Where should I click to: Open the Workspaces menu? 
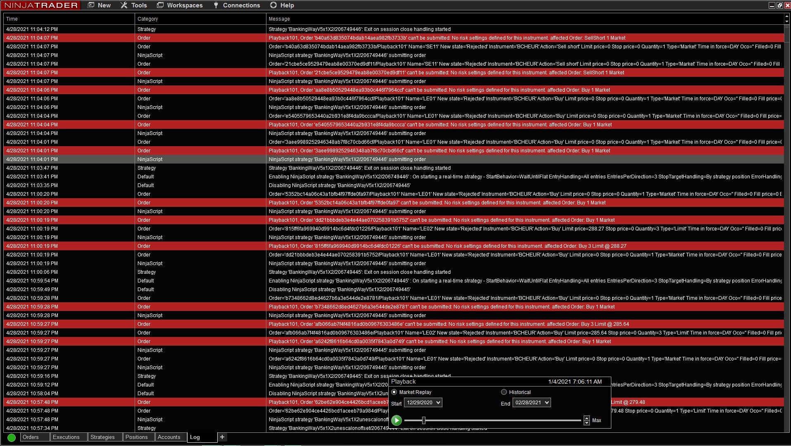180,5
